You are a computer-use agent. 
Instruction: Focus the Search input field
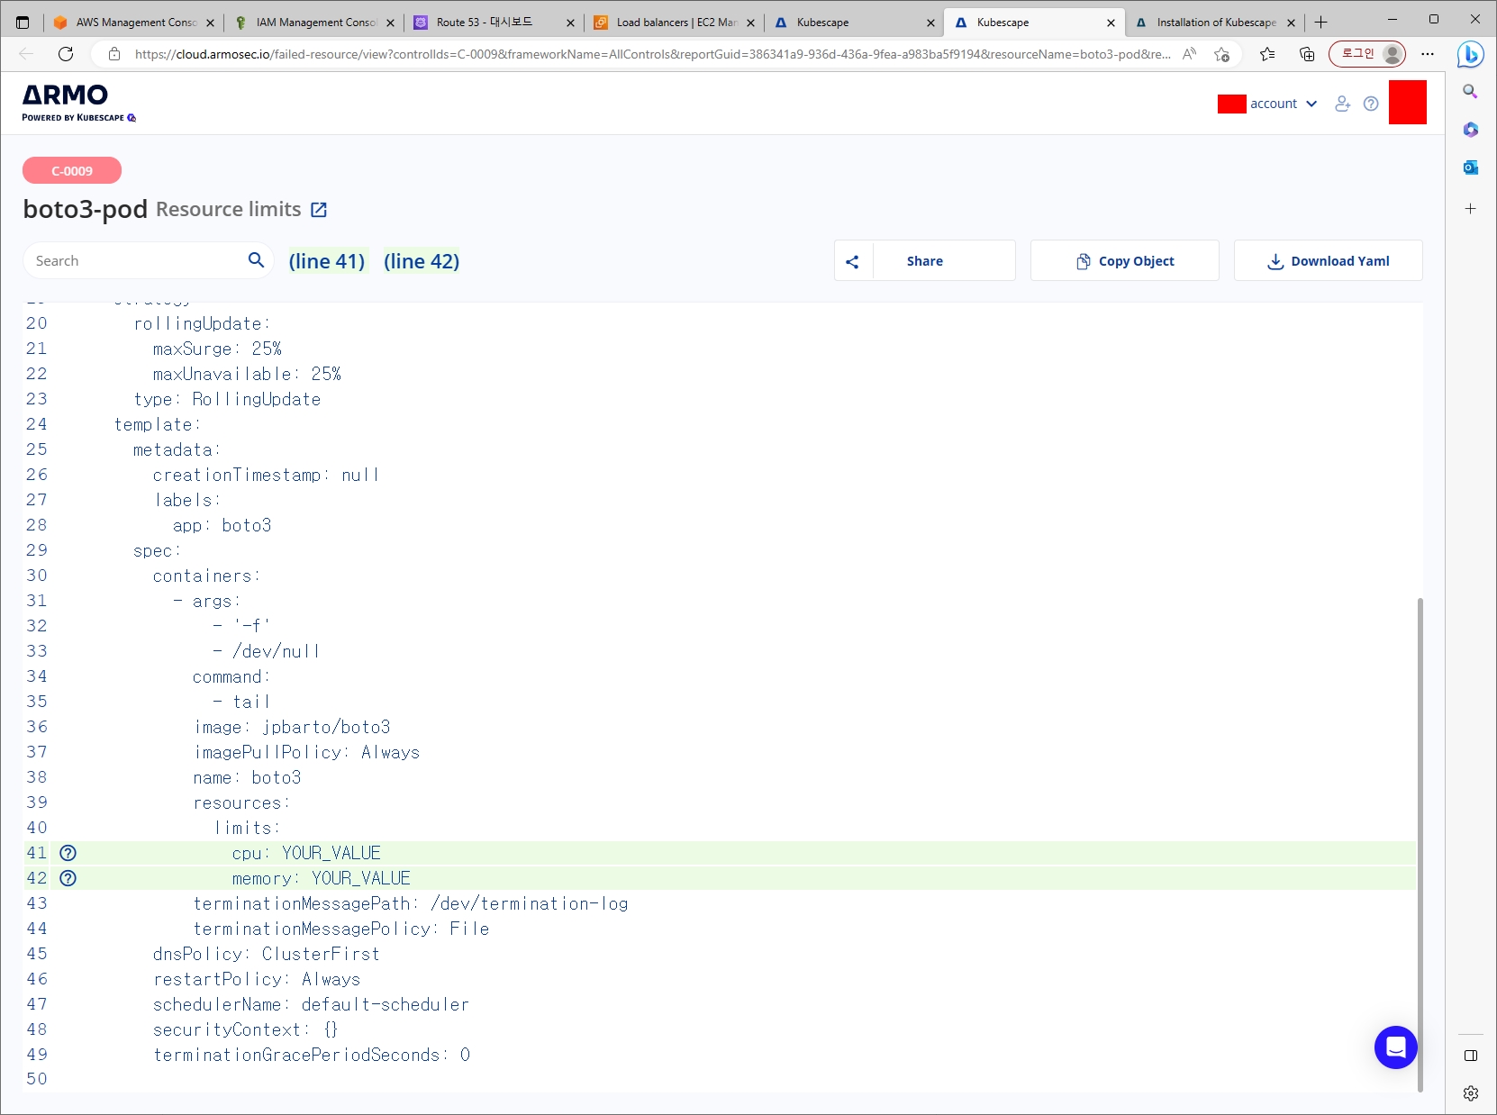135,260
